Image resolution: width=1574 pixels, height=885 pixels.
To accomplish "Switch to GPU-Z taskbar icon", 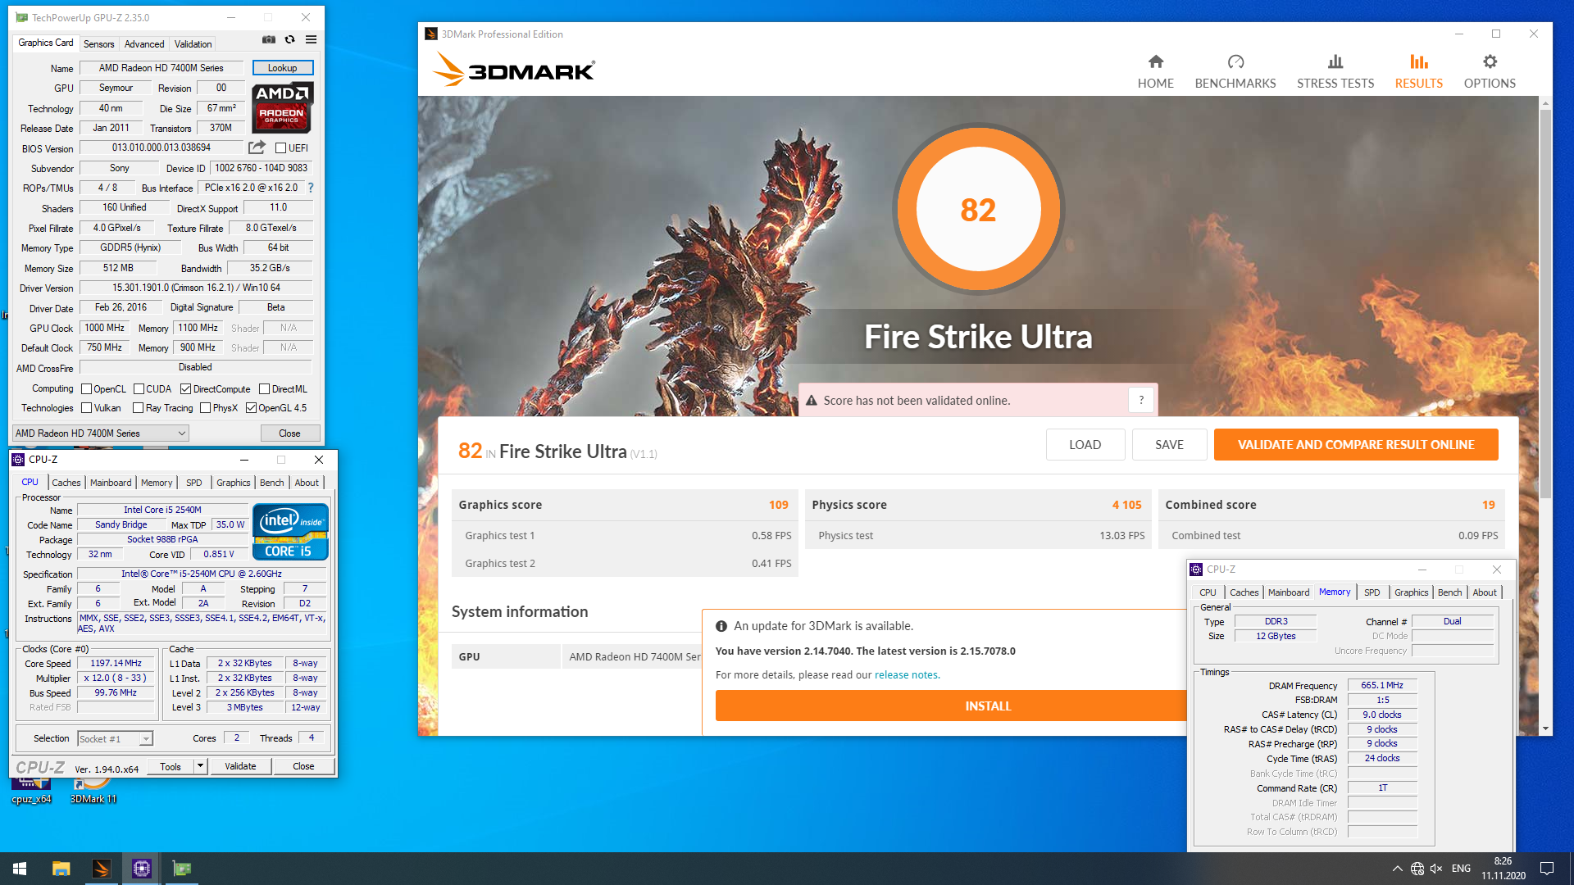I will [182, 869].
